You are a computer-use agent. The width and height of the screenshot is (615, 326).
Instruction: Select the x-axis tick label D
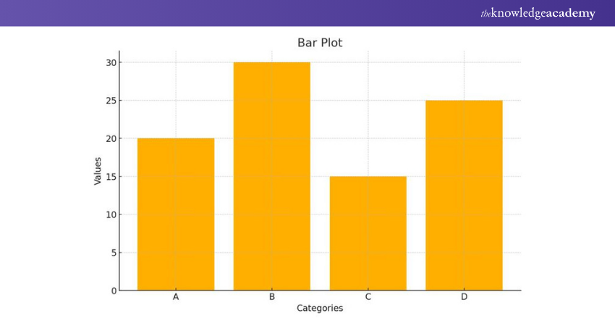pos(464,297)
